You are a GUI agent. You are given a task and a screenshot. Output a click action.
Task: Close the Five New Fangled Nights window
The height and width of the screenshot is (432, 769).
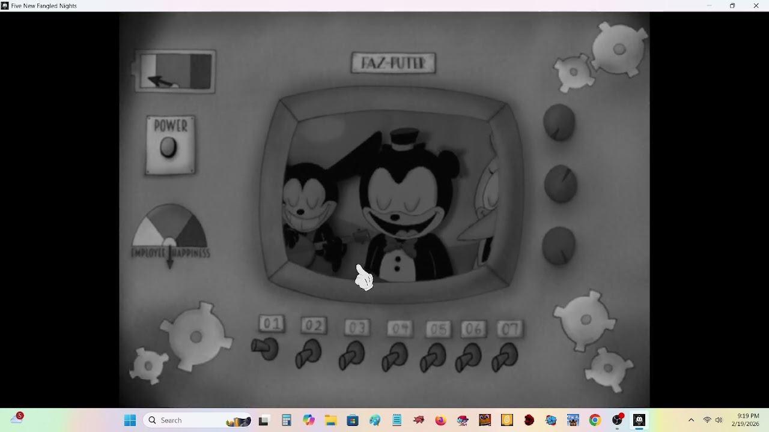(x=756, y=5)
